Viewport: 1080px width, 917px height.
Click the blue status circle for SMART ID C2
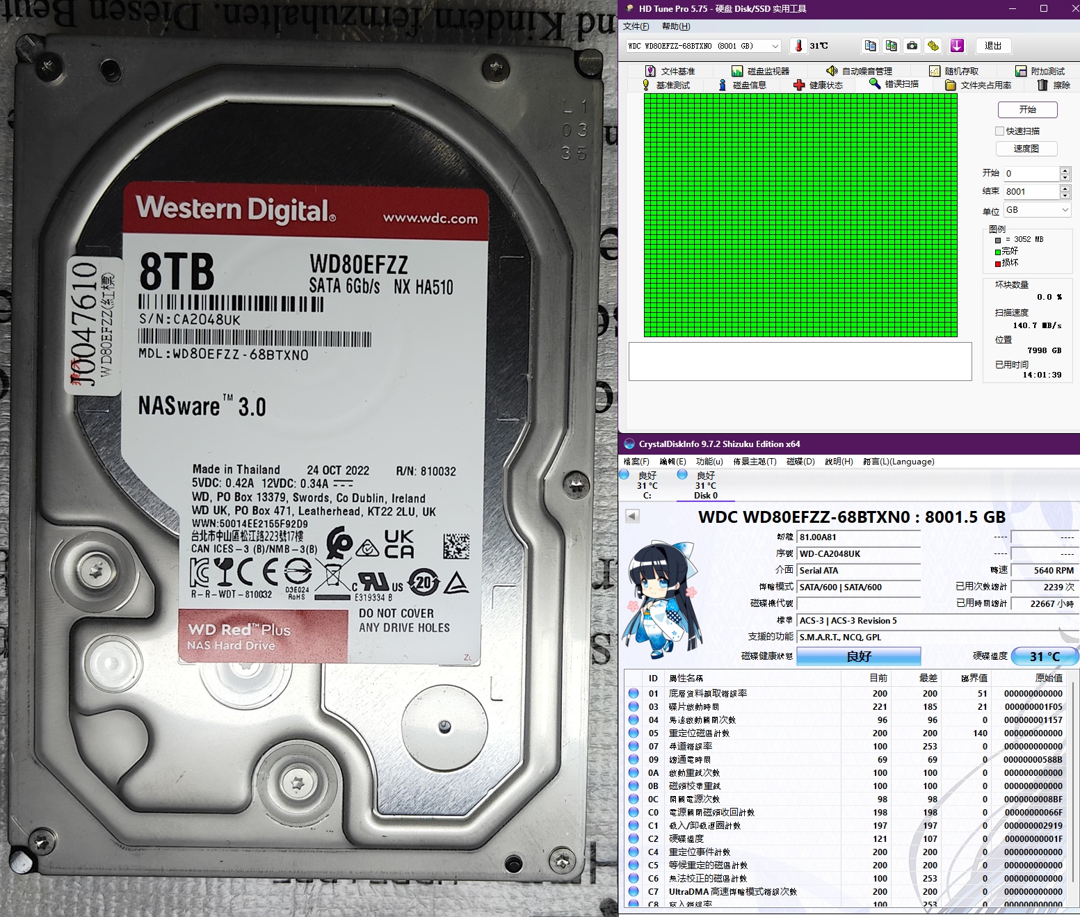coord(634,838)
